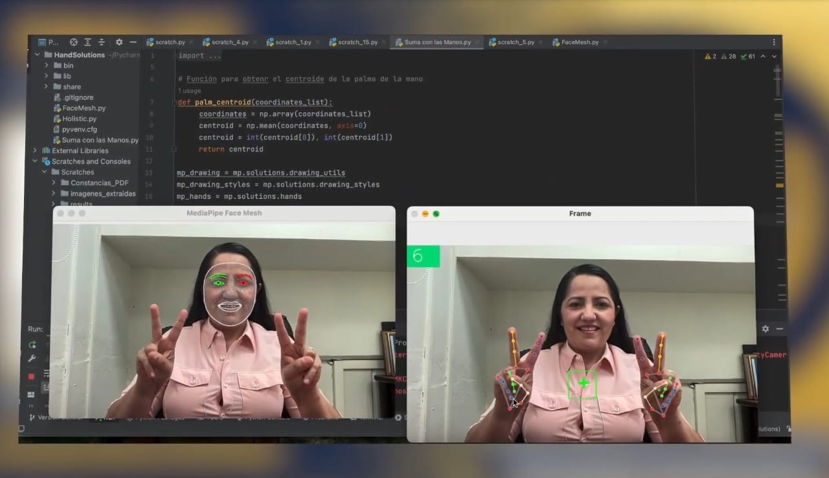Image resolution: width=829 pixels, height=478 pixels.
Task: Click the weak warnings count 28 indicator
Action: coord(728,56)
